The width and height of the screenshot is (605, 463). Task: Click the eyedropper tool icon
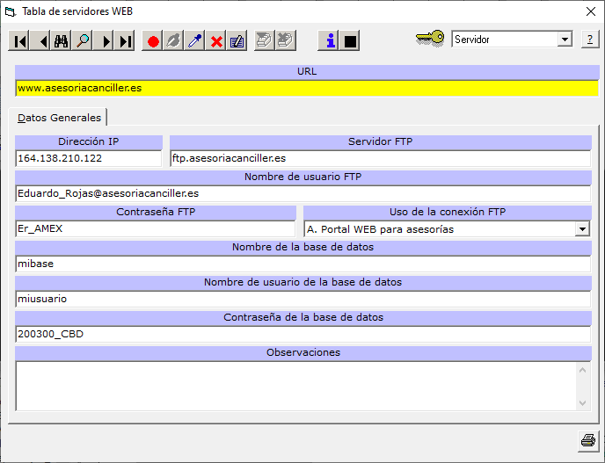click(x=195, y=41)
